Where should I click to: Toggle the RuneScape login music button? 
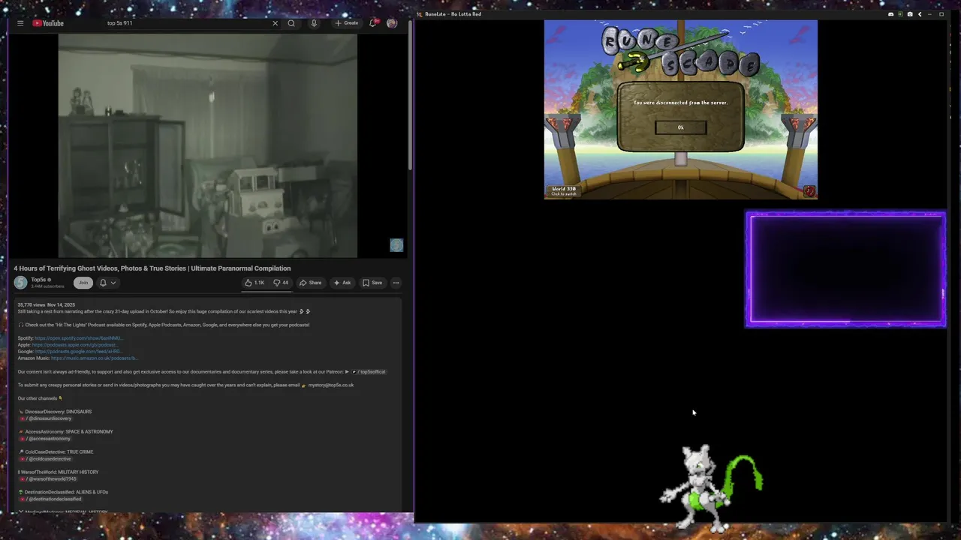click(x=809, y=191)
